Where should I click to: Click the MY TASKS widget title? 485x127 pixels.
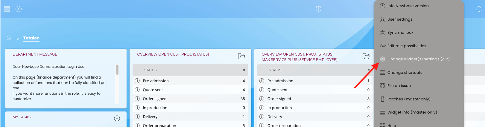pos(22,117)
